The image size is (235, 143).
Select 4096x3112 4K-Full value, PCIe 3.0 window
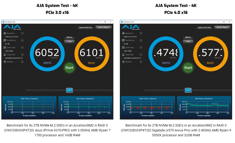tap(12, 37)
